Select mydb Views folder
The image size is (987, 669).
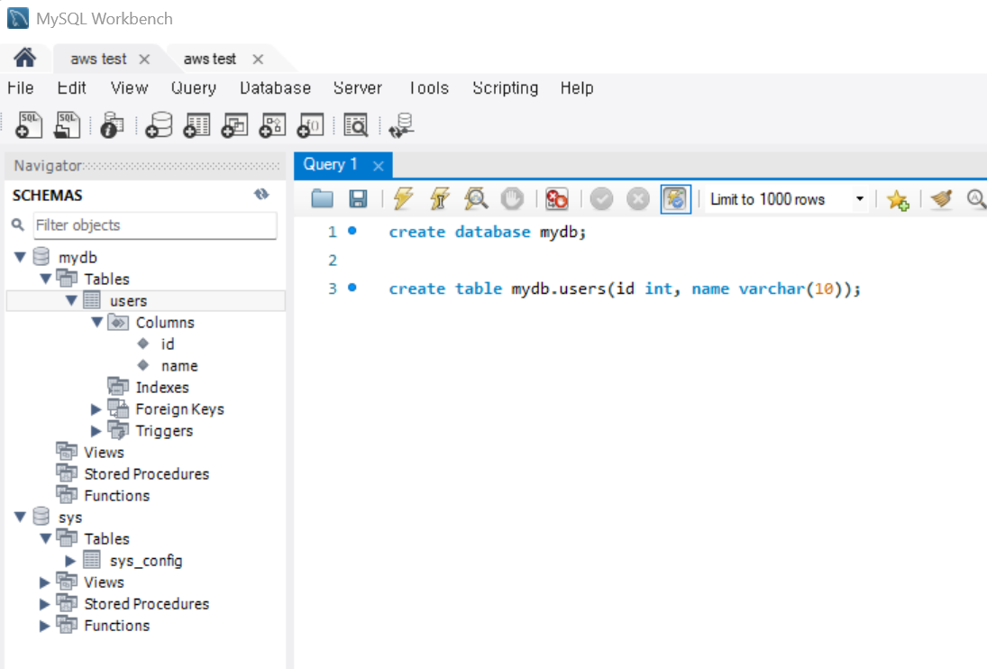pos(104,452)
